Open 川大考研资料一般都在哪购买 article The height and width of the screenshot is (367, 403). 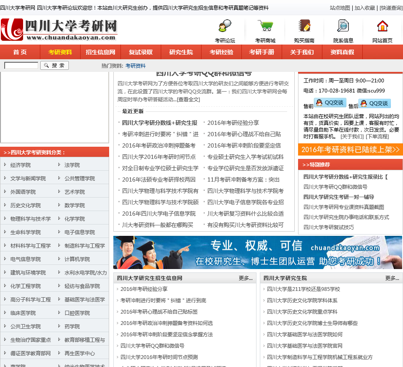[157, 225]
